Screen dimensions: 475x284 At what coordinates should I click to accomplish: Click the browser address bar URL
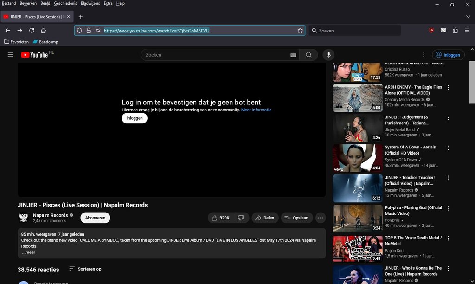point(157,31)
